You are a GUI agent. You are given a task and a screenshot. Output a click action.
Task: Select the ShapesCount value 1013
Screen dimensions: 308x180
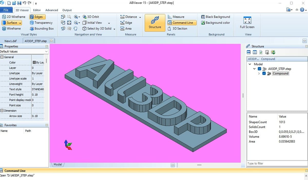282,122
